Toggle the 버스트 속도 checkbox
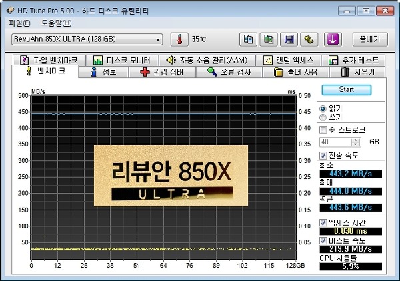The image size is (400, 281). coord(323,240)
